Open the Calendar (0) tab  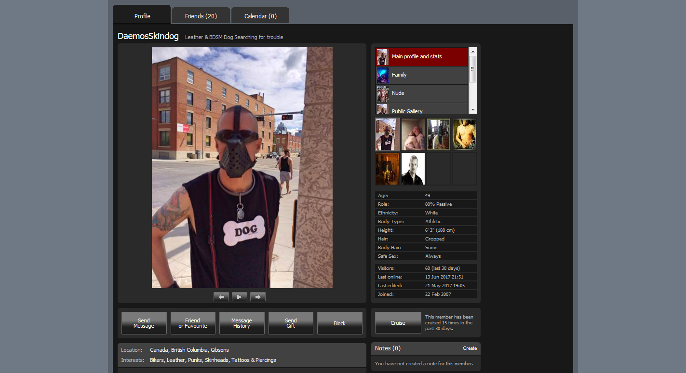[x=260, y=16]
